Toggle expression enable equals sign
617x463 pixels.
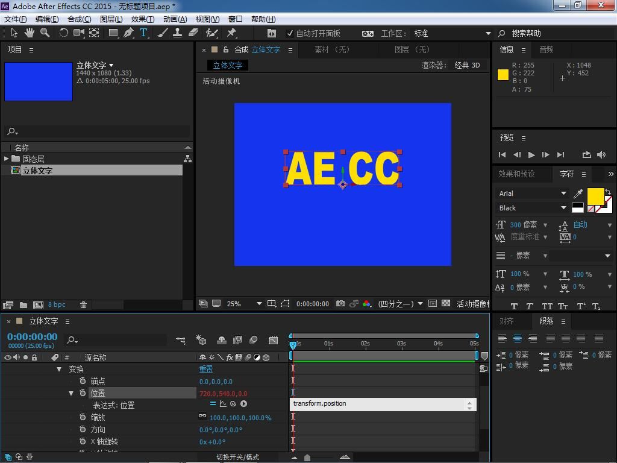(213, 403)
